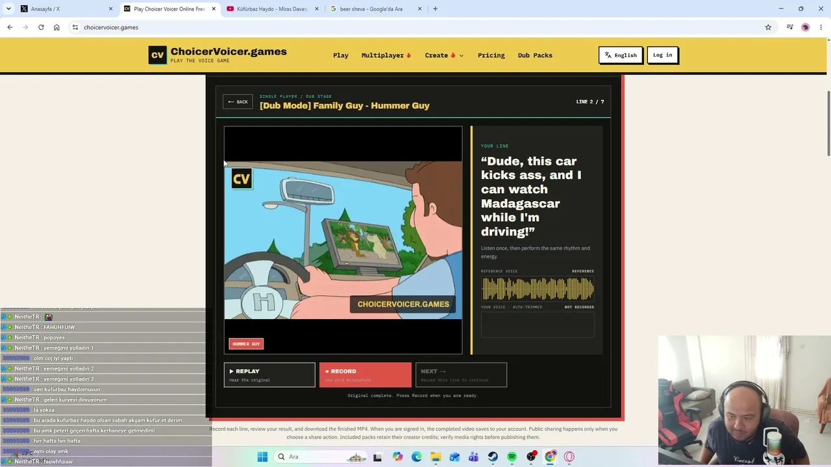831x467 pixels.
Task: Close the Anasayfa / X tab
Action: pyautogui.click(x=110, y=9)
